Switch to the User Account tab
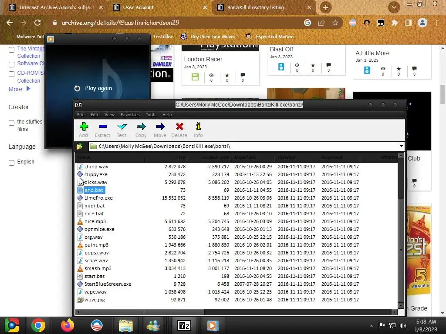The width and height of the screenshot is (446, 334). tap(160, 7)
